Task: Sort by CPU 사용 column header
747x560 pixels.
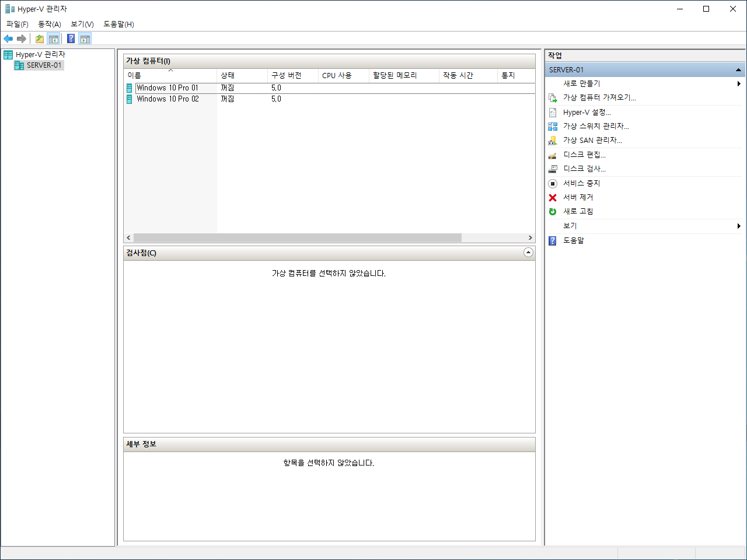Action: click(x=344, y=76)
